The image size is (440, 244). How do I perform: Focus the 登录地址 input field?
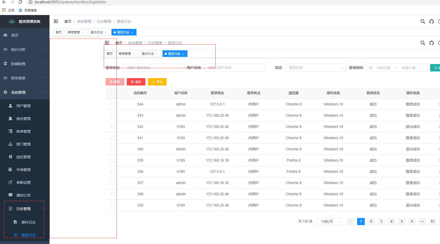[x=154, y=68]
